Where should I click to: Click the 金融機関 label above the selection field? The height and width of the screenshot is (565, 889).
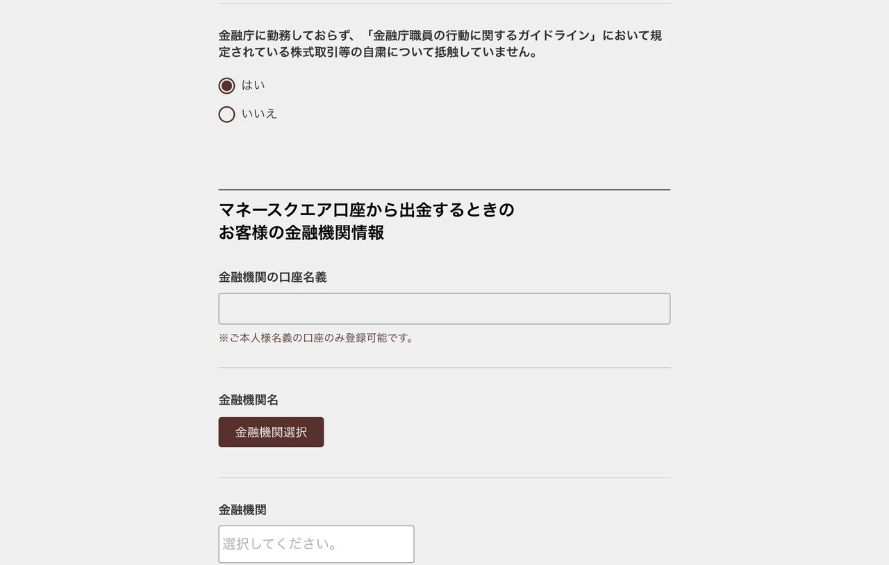[242, 510]
